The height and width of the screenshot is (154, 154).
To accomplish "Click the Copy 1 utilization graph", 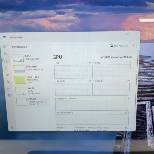I will pyautogui.click(x=111, y=89).
